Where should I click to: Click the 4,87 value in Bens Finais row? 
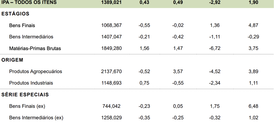click(253, 25)
